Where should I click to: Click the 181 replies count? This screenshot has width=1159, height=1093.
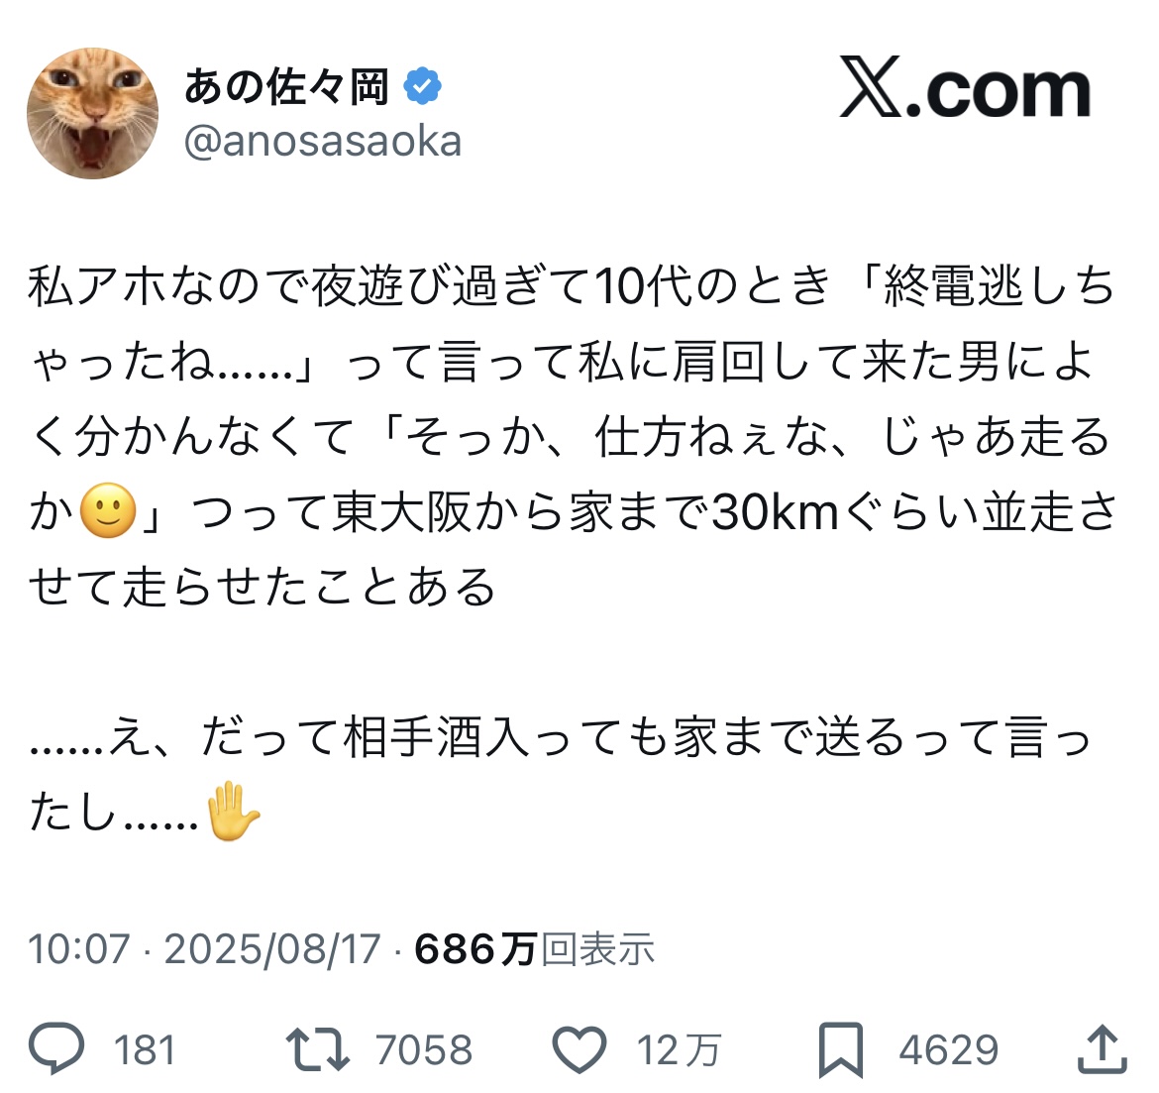tap(145, 1050)
